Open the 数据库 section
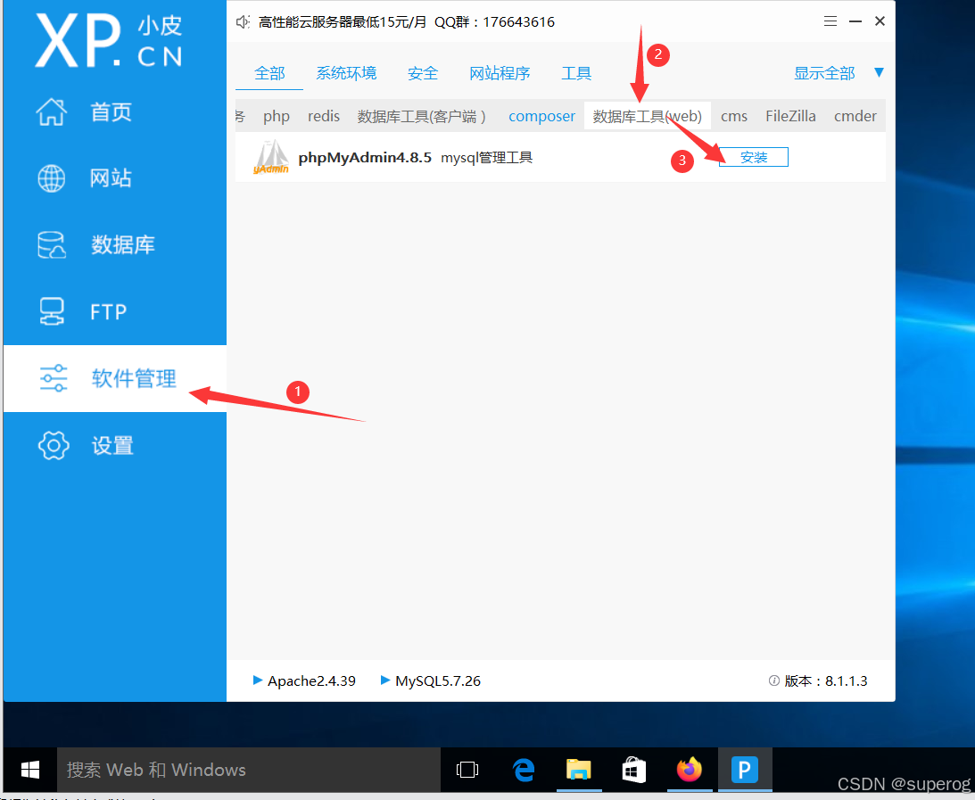Image resolution: width=975 pixels, height=800 pixels. (115, 245)
